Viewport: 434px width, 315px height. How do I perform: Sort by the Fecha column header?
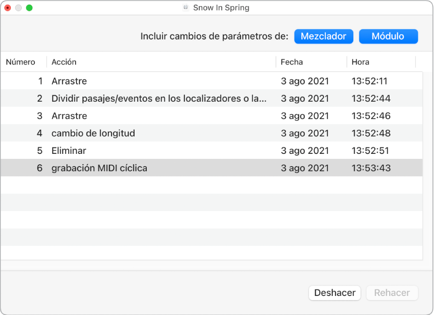point(292,62)
